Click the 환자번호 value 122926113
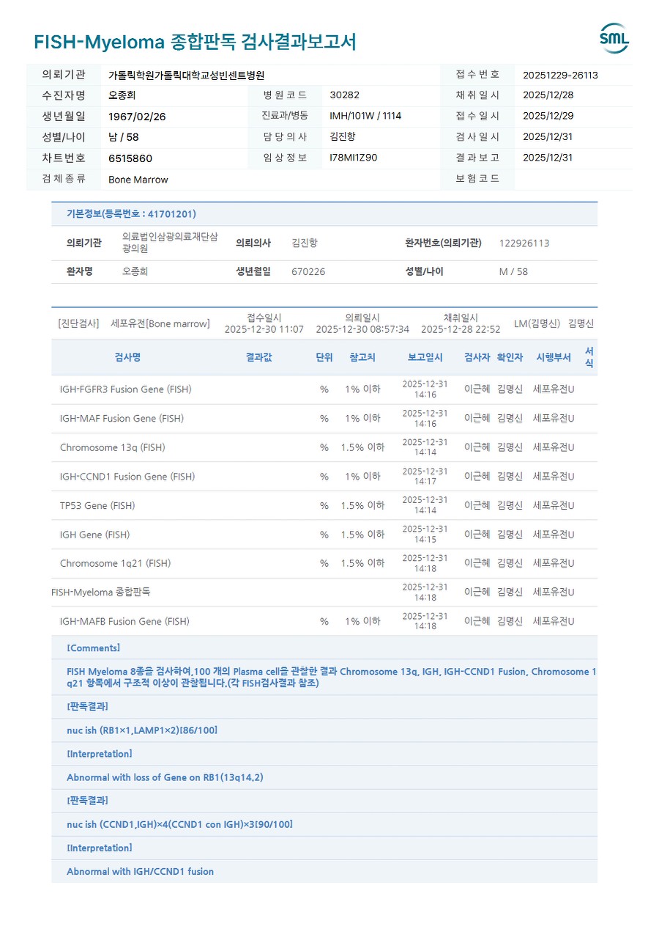 click(x=524, y=243)
